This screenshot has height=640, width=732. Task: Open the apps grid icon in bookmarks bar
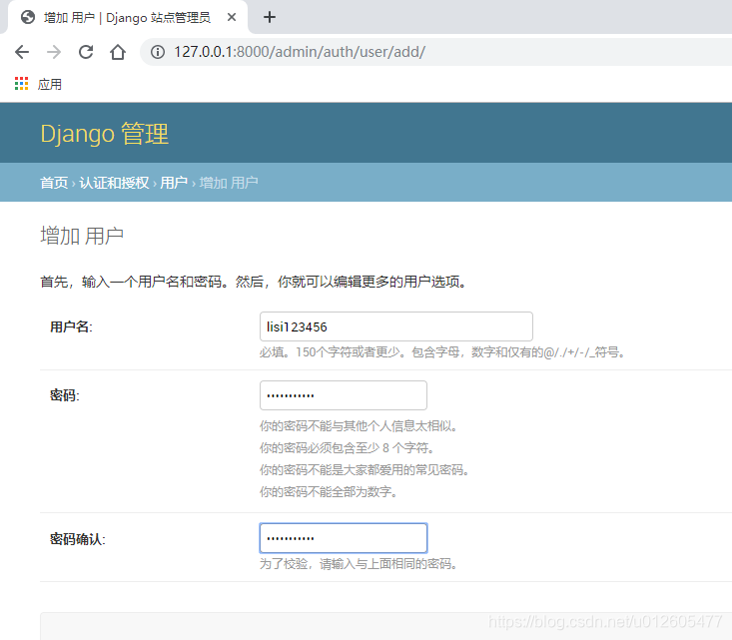[22, 84]
